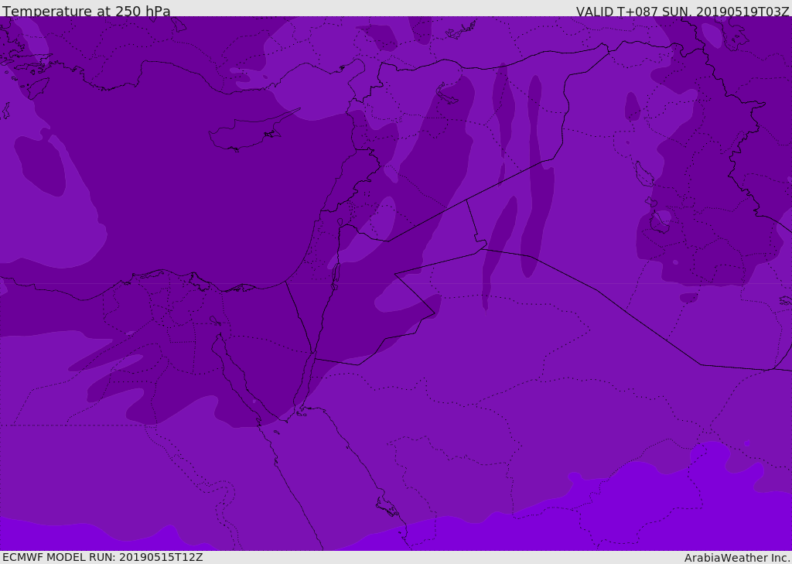Click the "ECMWF MODEL RUN: 20190515T12Z" label
This screenshot has width=792, height=564.
[x=102, y=557]
